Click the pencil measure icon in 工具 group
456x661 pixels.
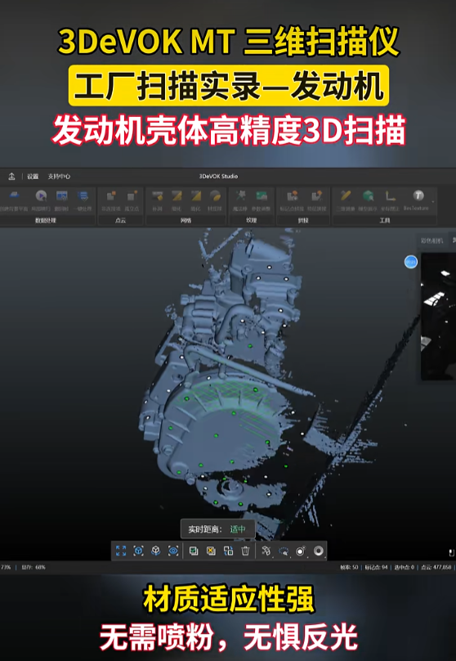tap(346, 196)
